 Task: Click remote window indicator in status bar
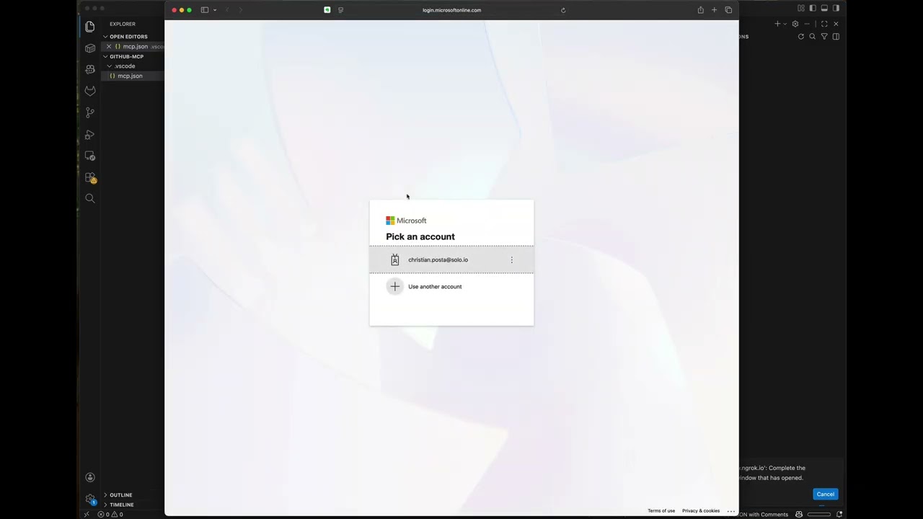point(87,514)
